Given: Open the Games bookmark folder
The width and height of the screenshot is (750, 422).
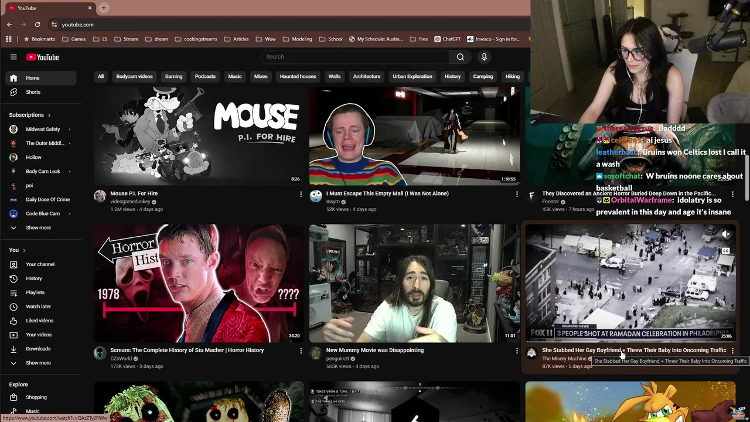Looking at the screenshot, I should pos(74,39).
